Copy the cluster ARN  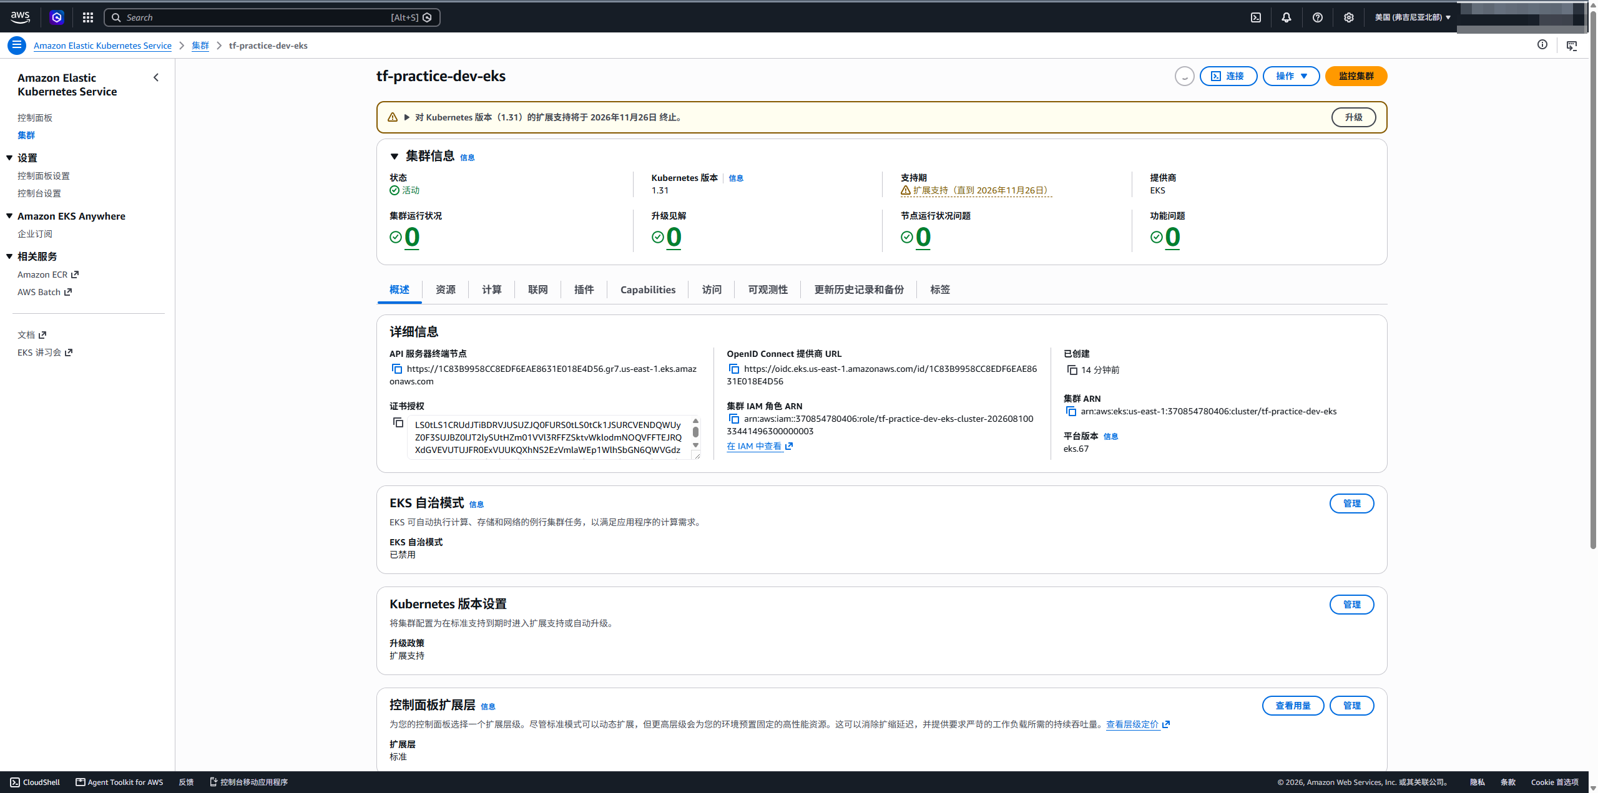coord(1071,411)
